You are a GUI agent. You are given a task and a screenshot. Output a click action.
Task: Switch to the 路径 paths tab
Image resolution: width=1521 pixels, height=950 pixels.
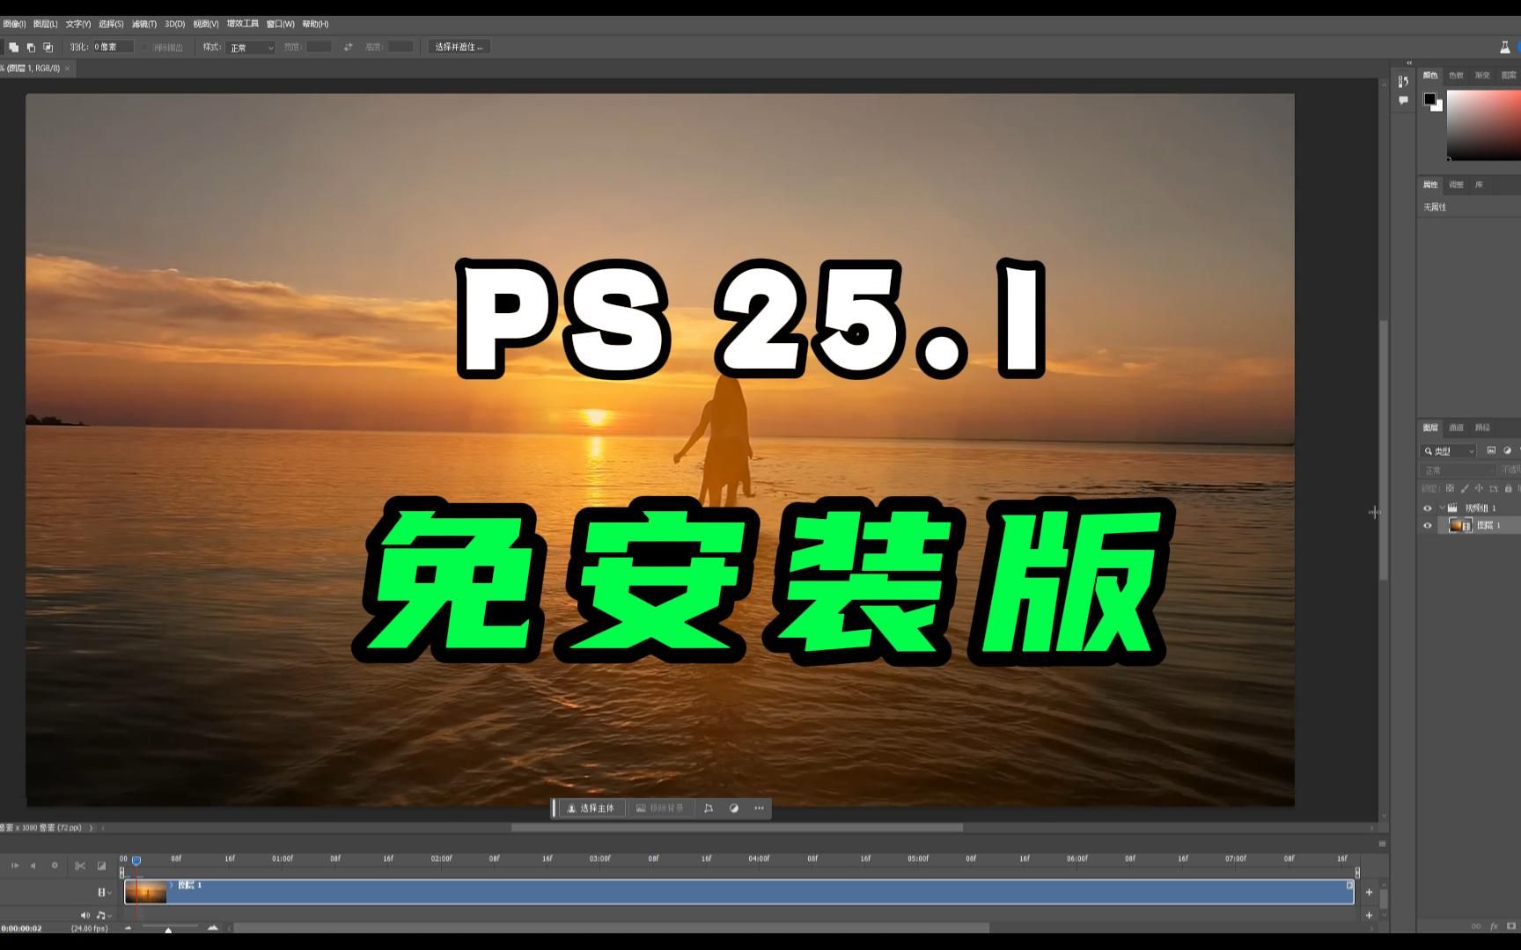point(1482,427)
